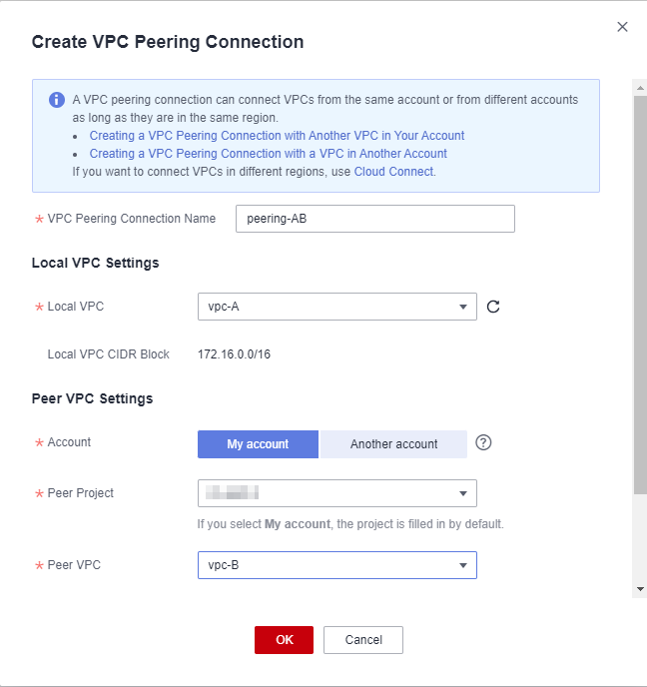Open link for peering with VPC in Your Account
Image resolution: width=647 pixels, height=687 pixels.
pyautogui.click(x=277, y=136)
